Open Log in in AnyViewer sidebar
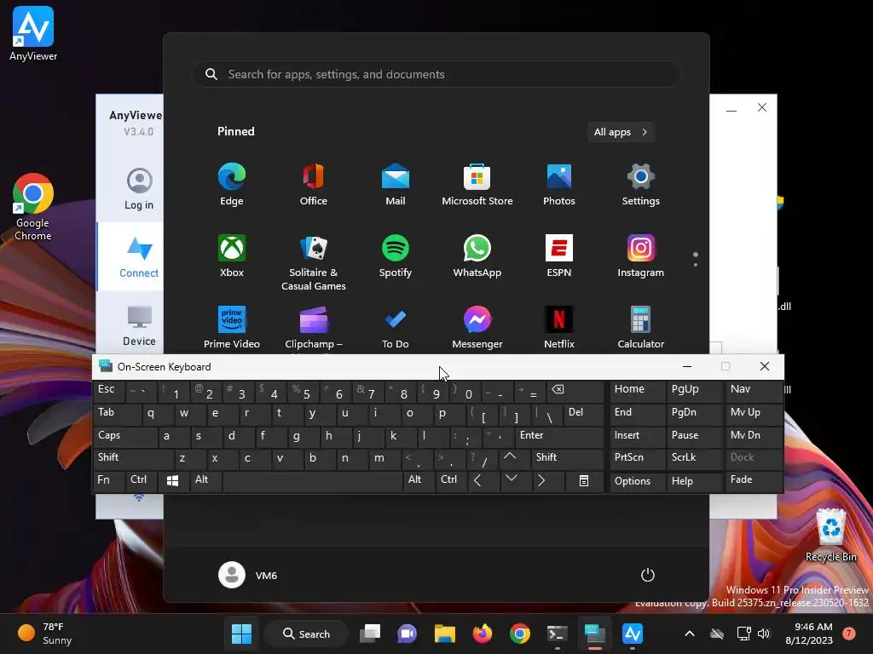The width and height of the screenshot is (873, 654). pyautogui.click(x=139, y=188)
